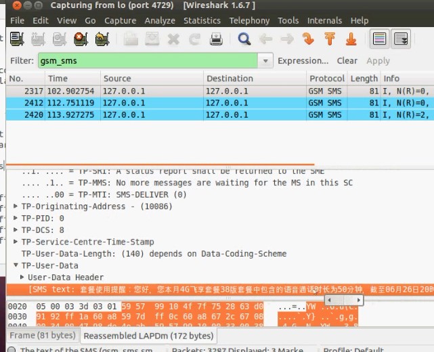434x352 pixels.
Task: Open the Go menu
Action: coord(90,20)
